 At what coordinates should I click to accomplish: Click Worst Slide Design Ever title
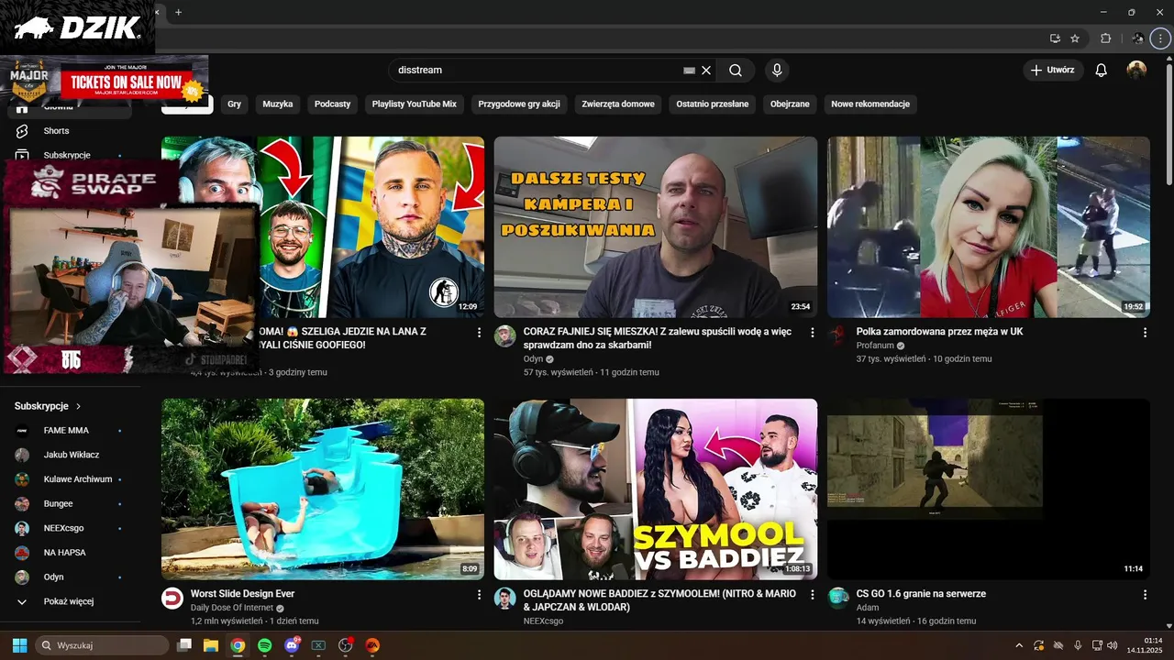(242, 594)
